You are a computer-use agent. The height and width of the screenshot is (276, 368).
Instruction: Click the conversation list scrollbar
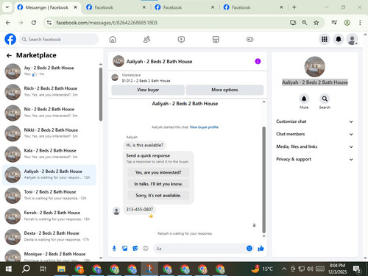(x=101, y=94)
